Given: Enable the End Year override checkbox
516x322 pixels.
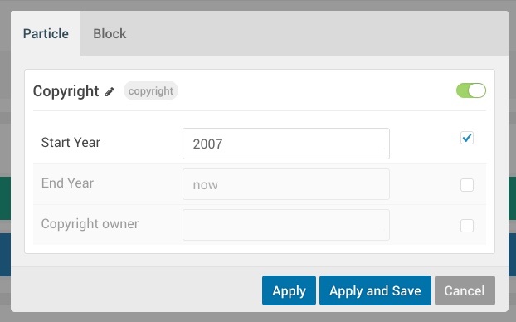Looking at the screenshot, I should click(x=466, y=185).
